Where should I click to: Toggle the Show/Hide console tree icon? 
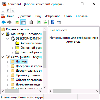[x=23, y=22]
